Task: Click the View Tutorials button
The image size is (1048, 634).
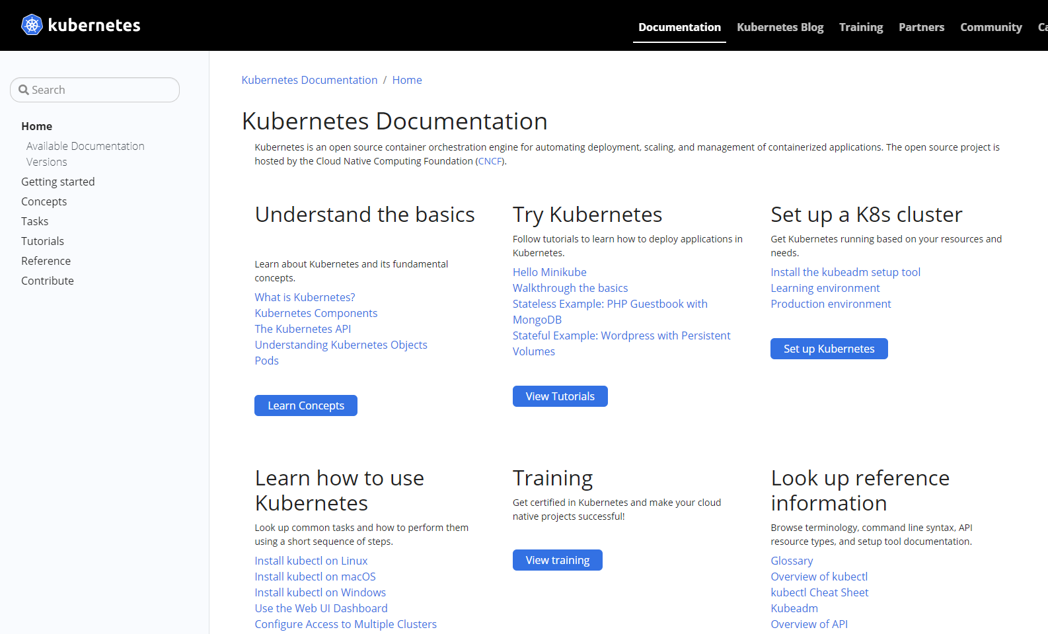Action: coord(560,396)
